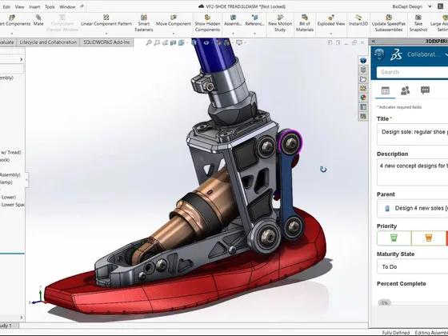Click the Exploded View icon
The width and height of the screenshot is (448, 336).
[331, 18]
